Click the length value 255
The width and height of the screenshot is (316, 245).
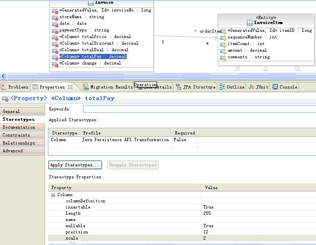pos(207,214)
